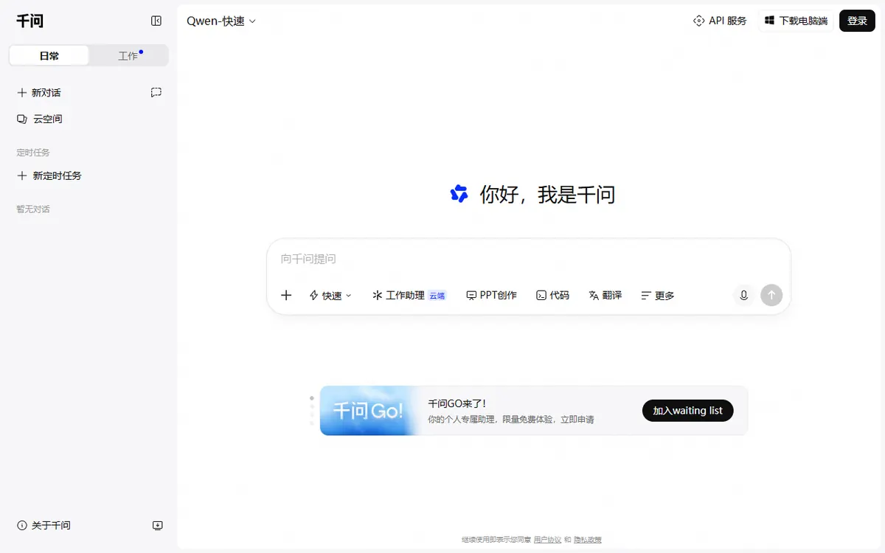Focus the 向千问提问 input field
Viewport: 885px width, 553px height.
(x=528, y=259)
